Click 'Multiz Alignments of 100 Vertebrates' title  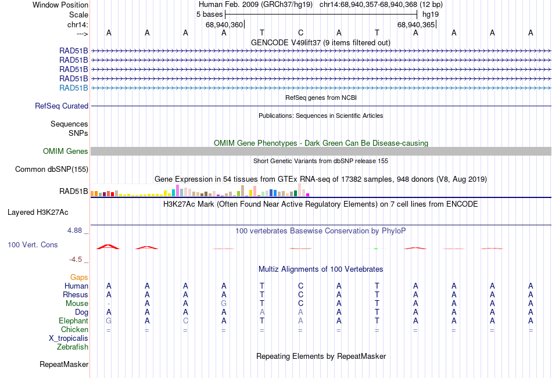[x=321, y=269]
